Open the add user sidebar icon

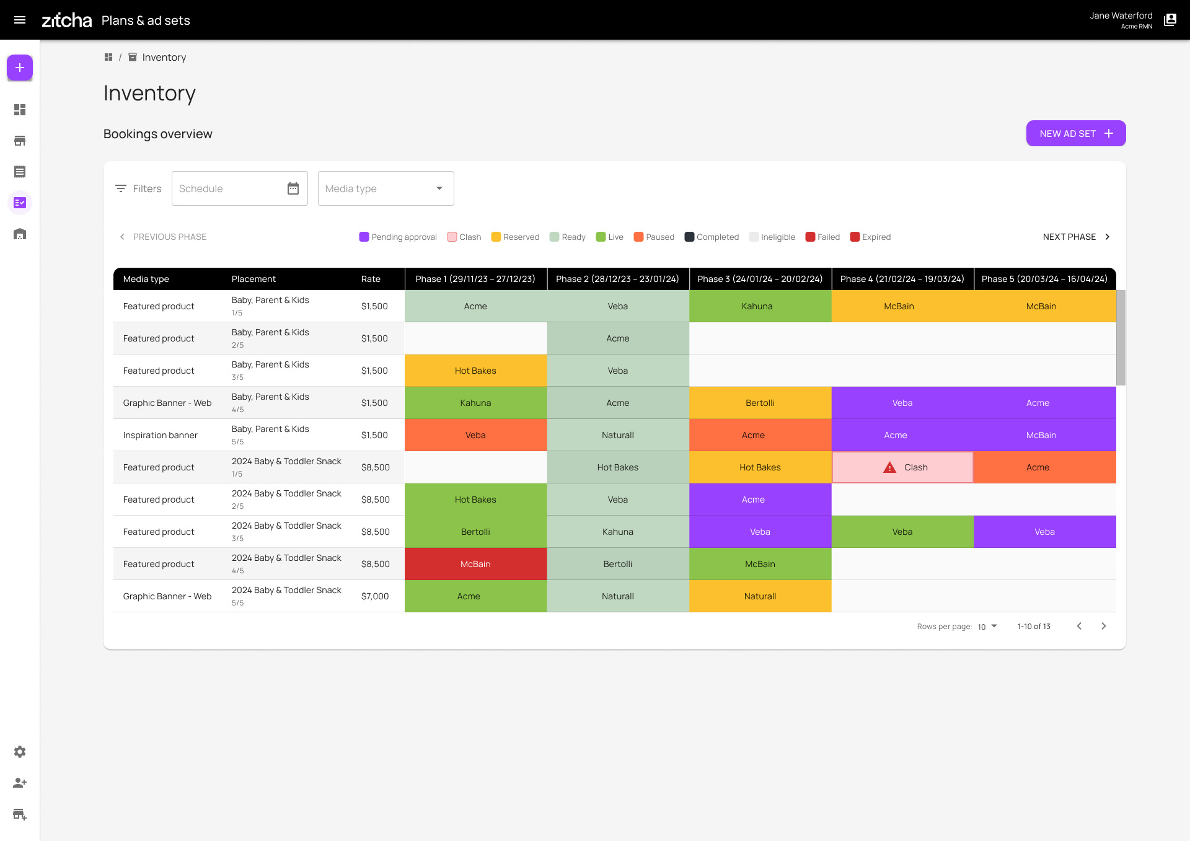click(20, 783)
